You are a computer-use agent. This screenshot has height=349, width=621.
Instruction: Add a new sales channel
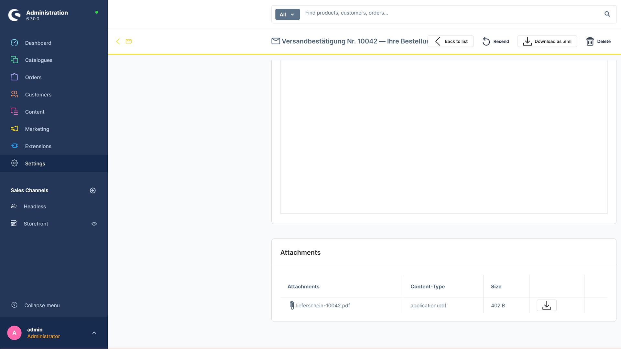pos(93,190)
